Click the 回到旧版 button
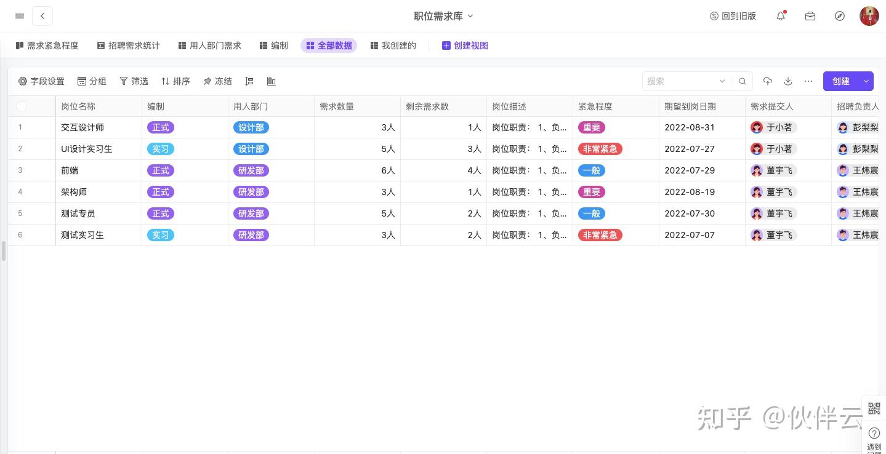The image size is (886, 454). [x=733, y=16]
